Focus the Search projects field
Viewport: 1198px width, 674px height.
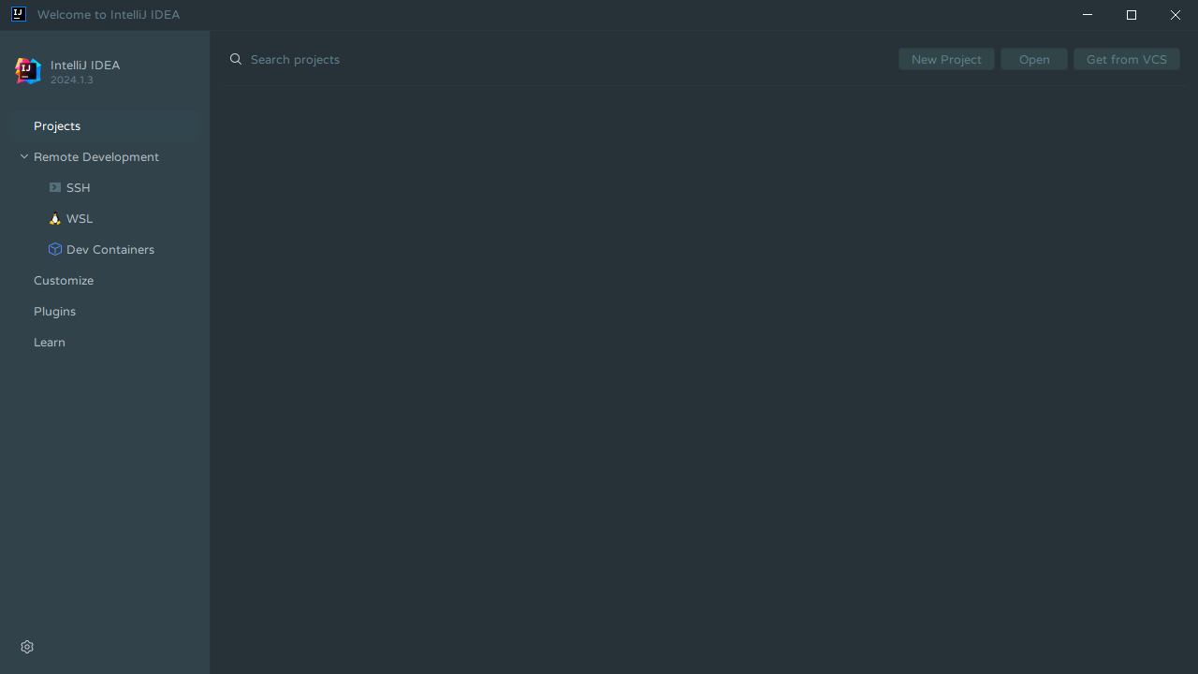pyautogui.click(x=562, y=59)
